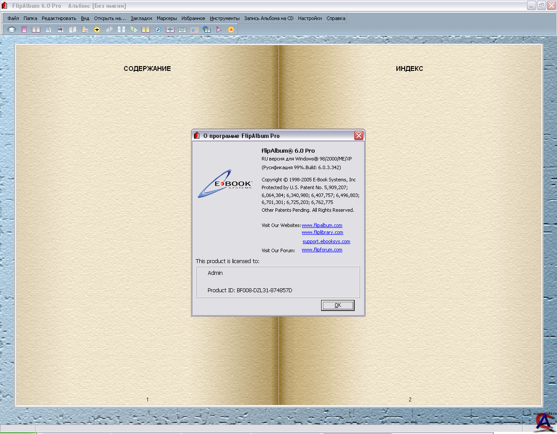The height and width of the screenshot is (434, 557).
Task: Click the music note toolbar icon
Action: (x=158, y=30)
